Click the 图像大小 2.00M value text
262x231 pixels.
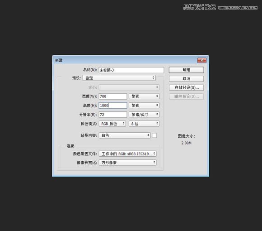[186, 143]
